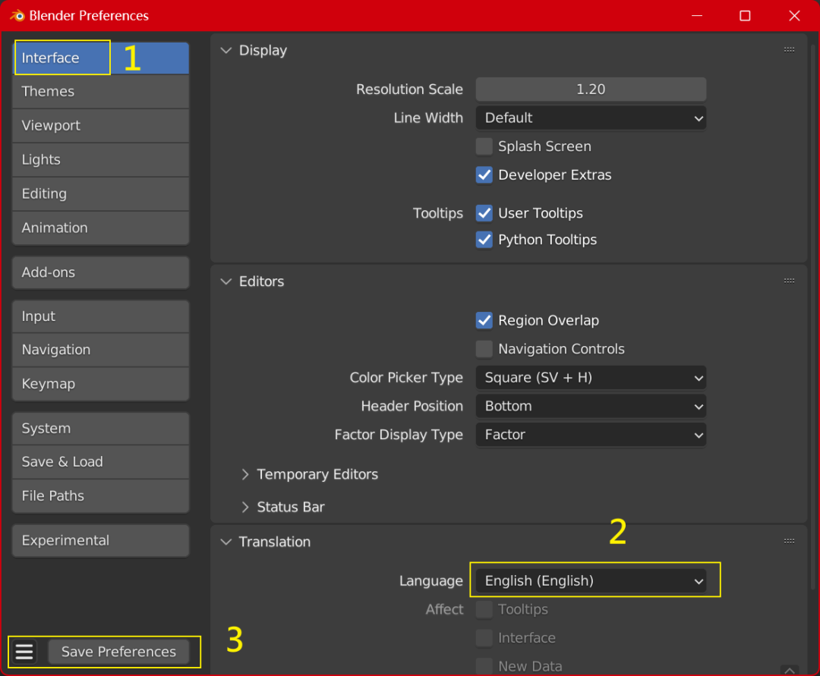
Task: Open the Header Position dropdown
Action: pos(591,406)
